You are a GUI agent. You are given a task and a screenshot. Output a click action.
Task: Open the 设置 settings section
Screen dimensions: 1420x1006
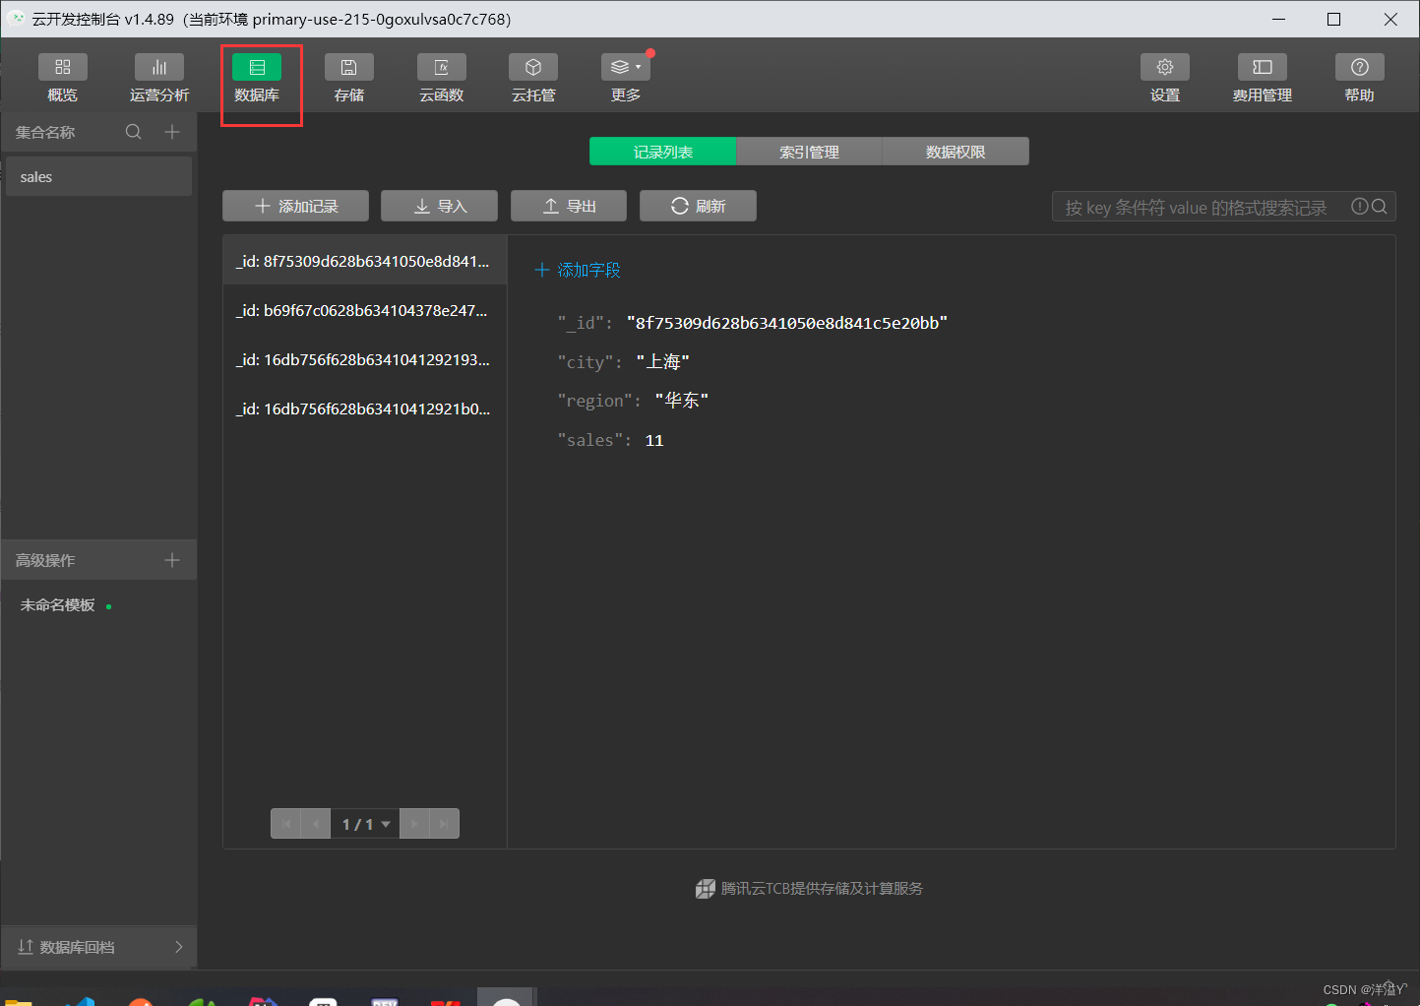pyautogui.click(x=1165, y=79)
